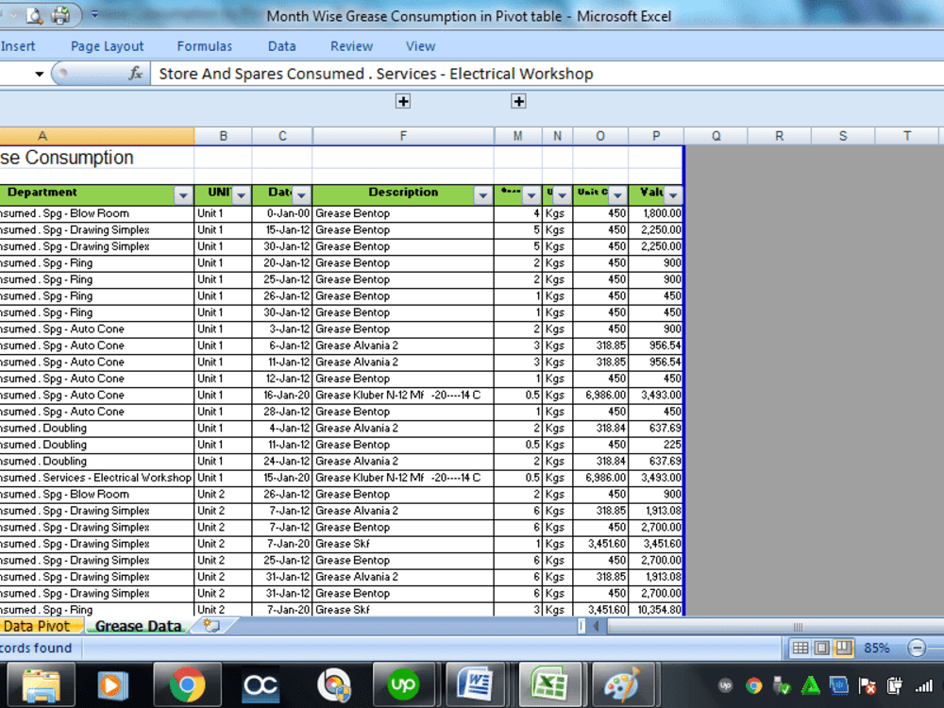
Task: Click the Upwork system tray icon
Action: click(x=725, y=685)
